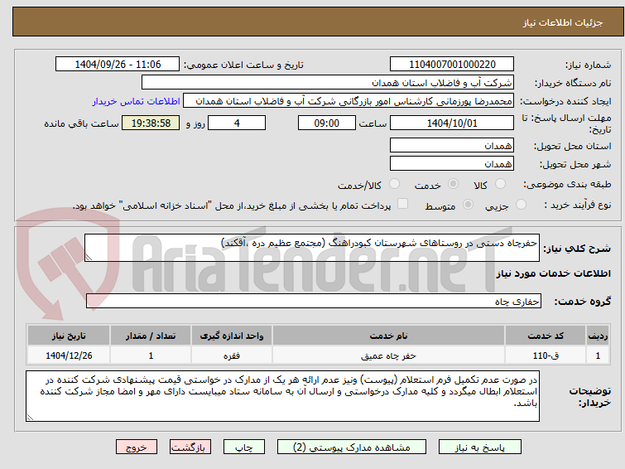The width and height of the screenshot is (625, 469).
Task: Click the اطلاعات خدمات مورد نیاز section heading
Action: (553, 273)
